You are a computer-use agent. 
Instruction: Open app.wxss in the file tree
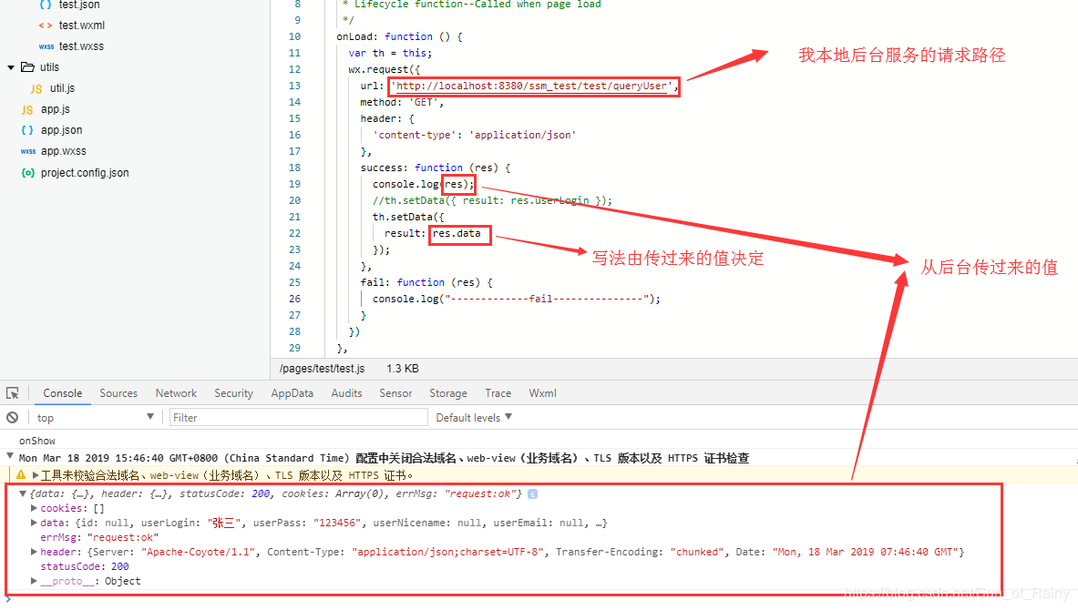click(x=63, y=151)
